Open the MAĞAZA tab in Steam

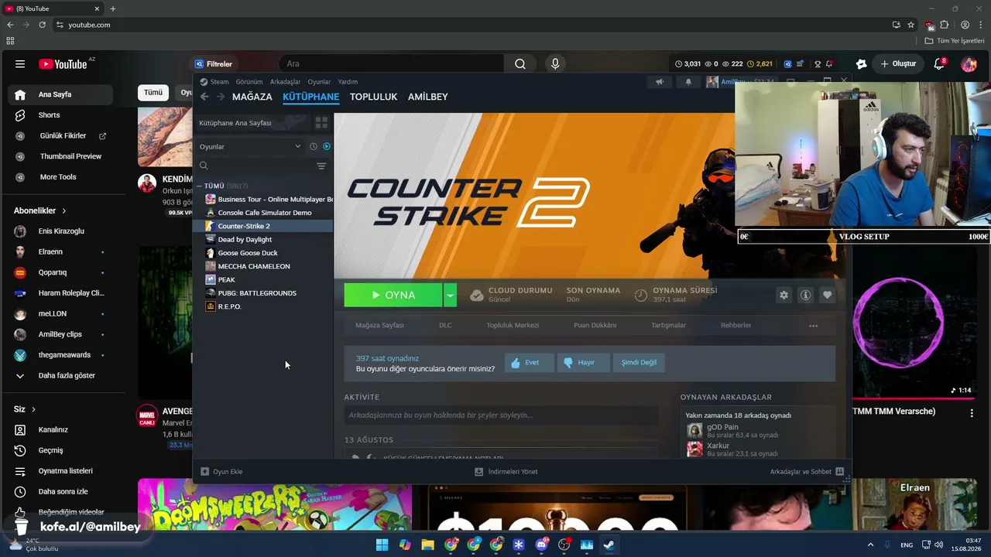coord(252,97)
